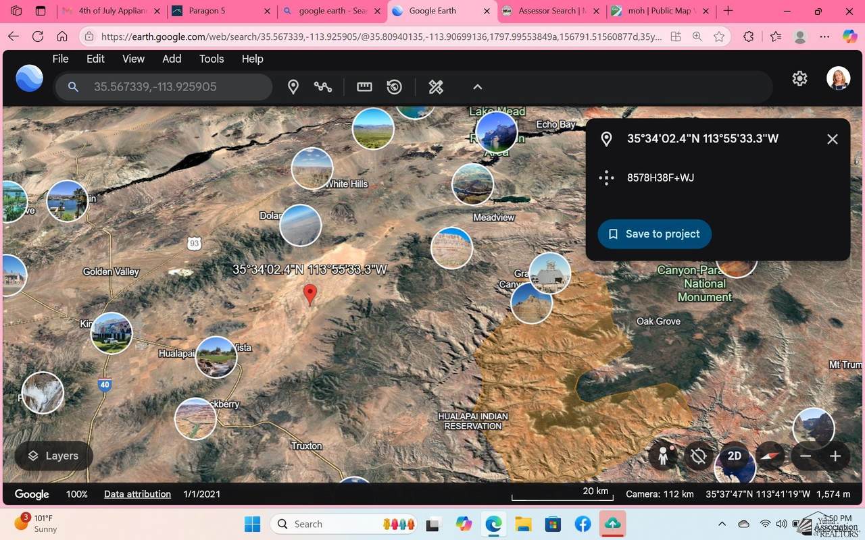Close the coordinates info card
Screen dimensions: 865x540
(833, 139)
